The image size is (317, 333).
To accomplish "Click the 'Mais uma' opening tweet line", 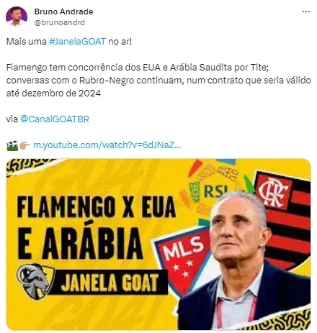I will click(x=69, y=42).
